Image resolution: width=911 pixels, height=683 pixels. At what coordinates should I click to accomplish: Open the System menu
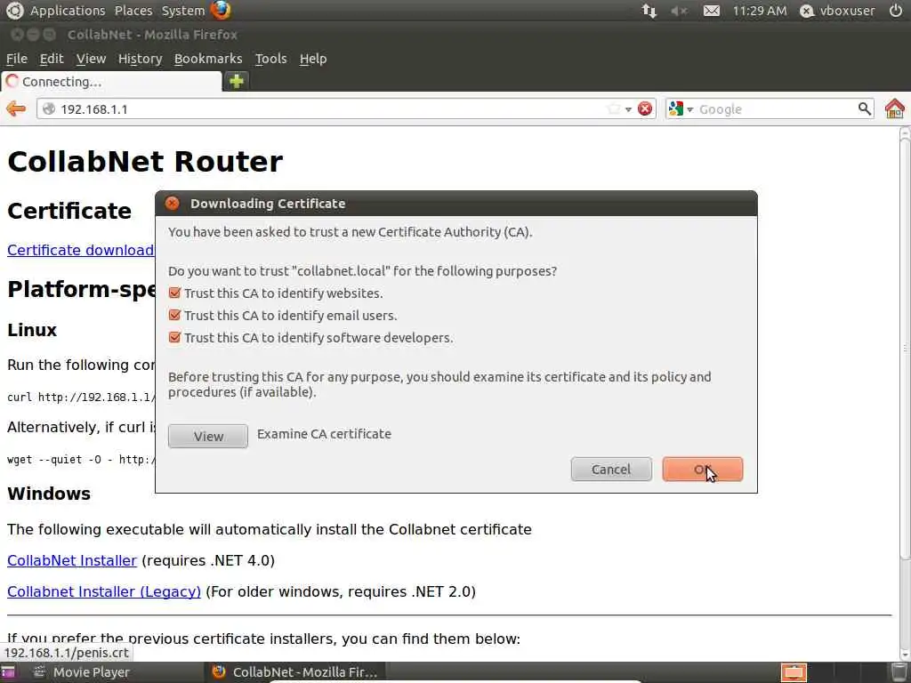[183, 11]
